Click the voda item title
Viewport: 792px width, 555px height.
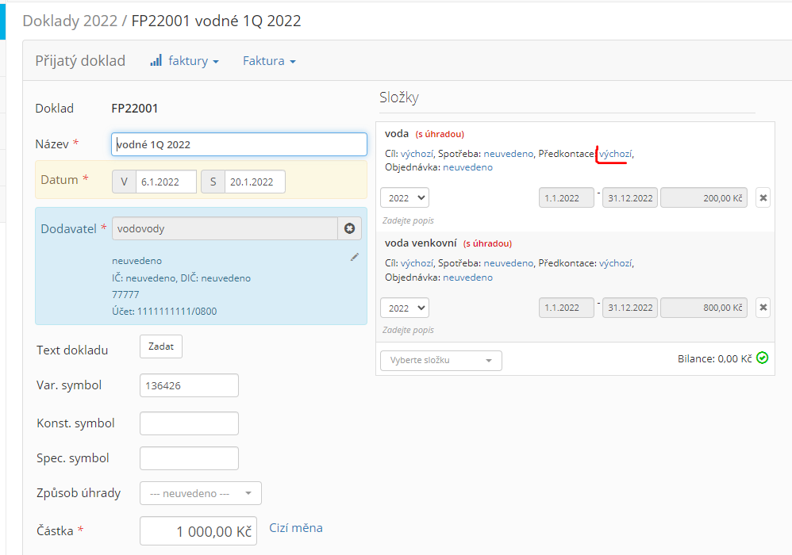pos(397,134)
